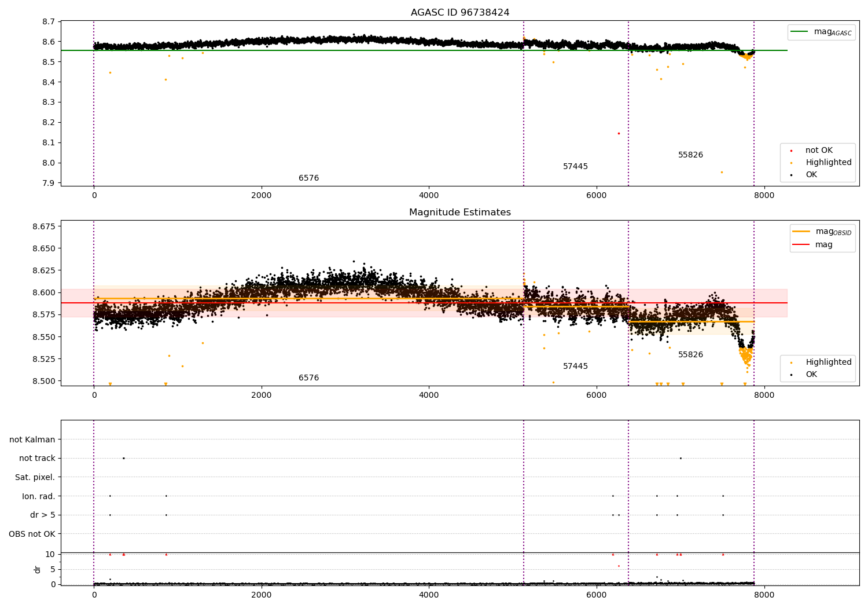Click the 'dr > 5' row label
This screenshot has width=868, height=608.
click(x=43, y=515)
